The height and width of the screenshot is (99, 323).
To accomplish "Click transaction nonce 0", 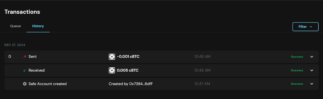I will [x=10, y=57].
